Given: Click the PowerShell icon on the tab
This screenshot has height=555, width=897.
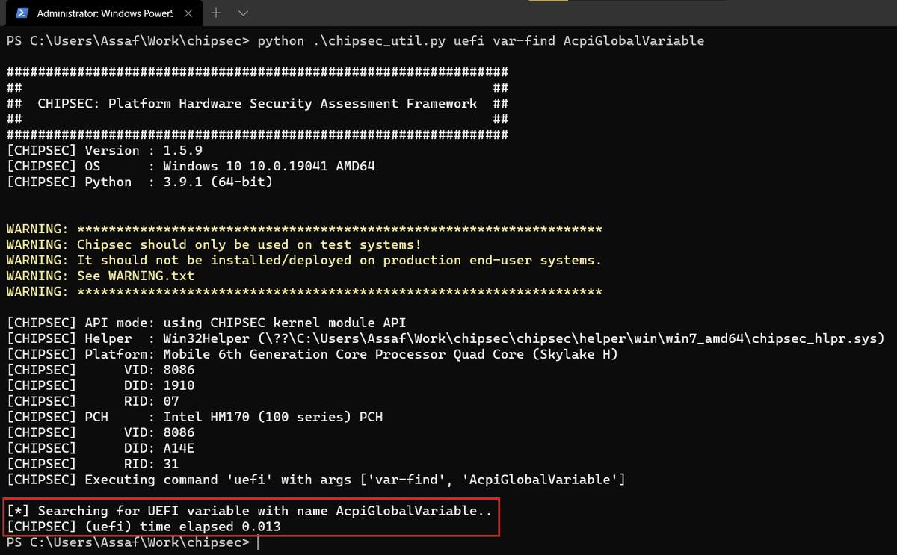Looking at the screenshot, I should pos(22,13).
